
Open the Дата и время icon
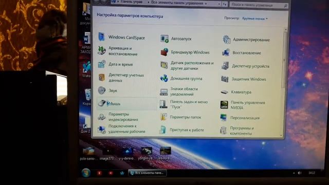[x=102, y=64]
